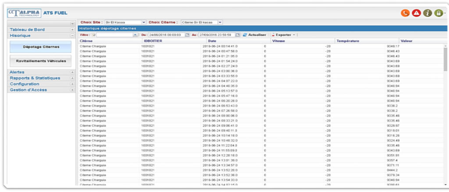Expand the Alertes section
This screenshot has height=192, width=449.
(72, 72)
